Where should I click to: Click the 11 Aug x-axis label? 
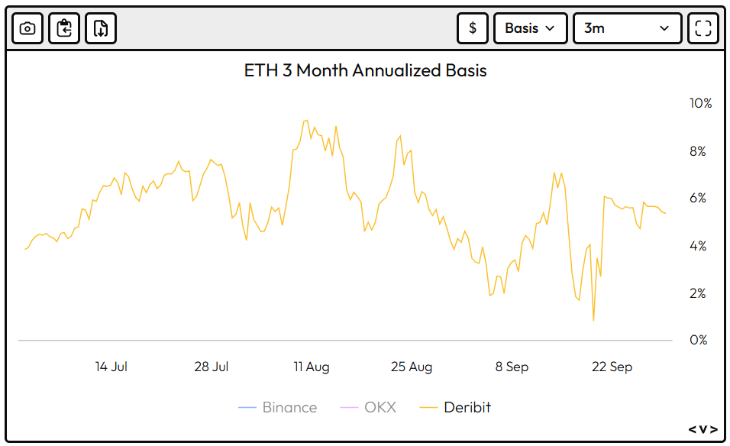[x=312, y=367]
